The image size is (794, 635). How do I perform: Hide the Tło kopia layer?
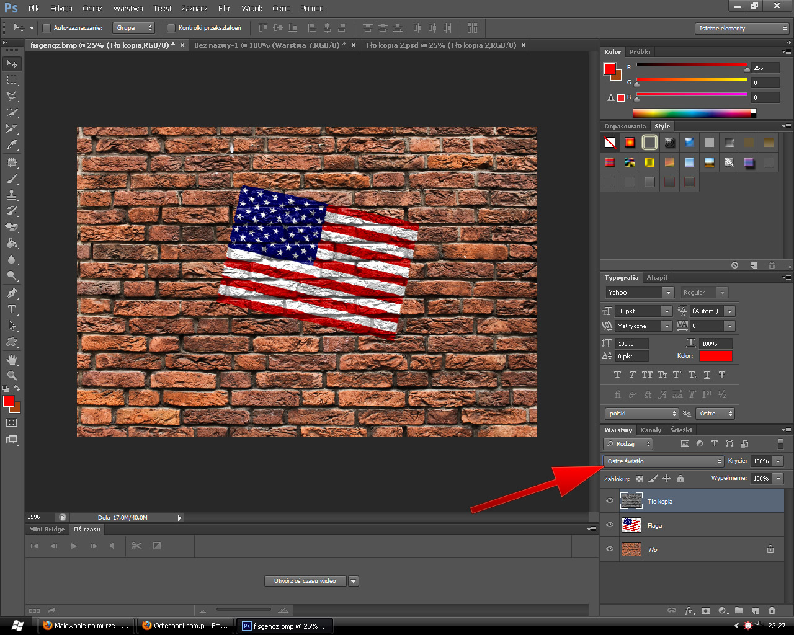[x=610, y=501]
